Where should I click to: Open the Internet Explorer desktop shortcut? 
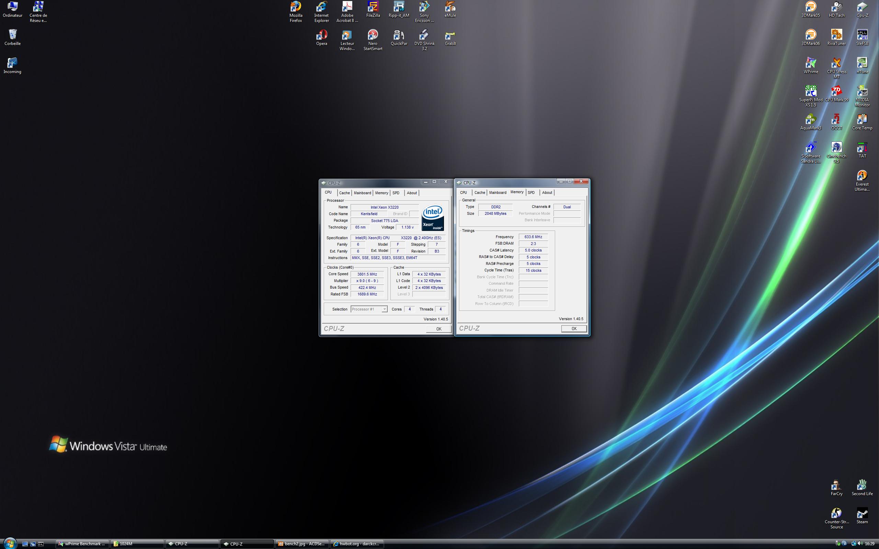coord(321,12)
